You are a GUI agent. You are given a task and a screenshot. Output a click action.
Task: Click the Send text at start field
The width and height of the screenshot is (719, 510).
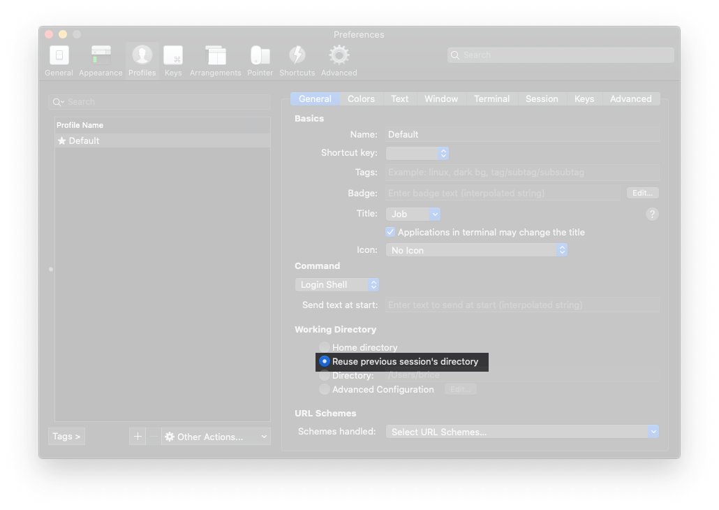click(522, 305)
